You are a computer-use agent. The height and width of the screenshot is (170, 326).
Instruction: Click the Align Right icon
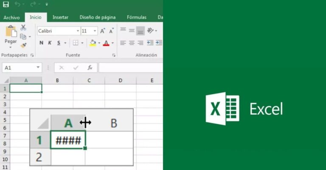click(141, 43)
